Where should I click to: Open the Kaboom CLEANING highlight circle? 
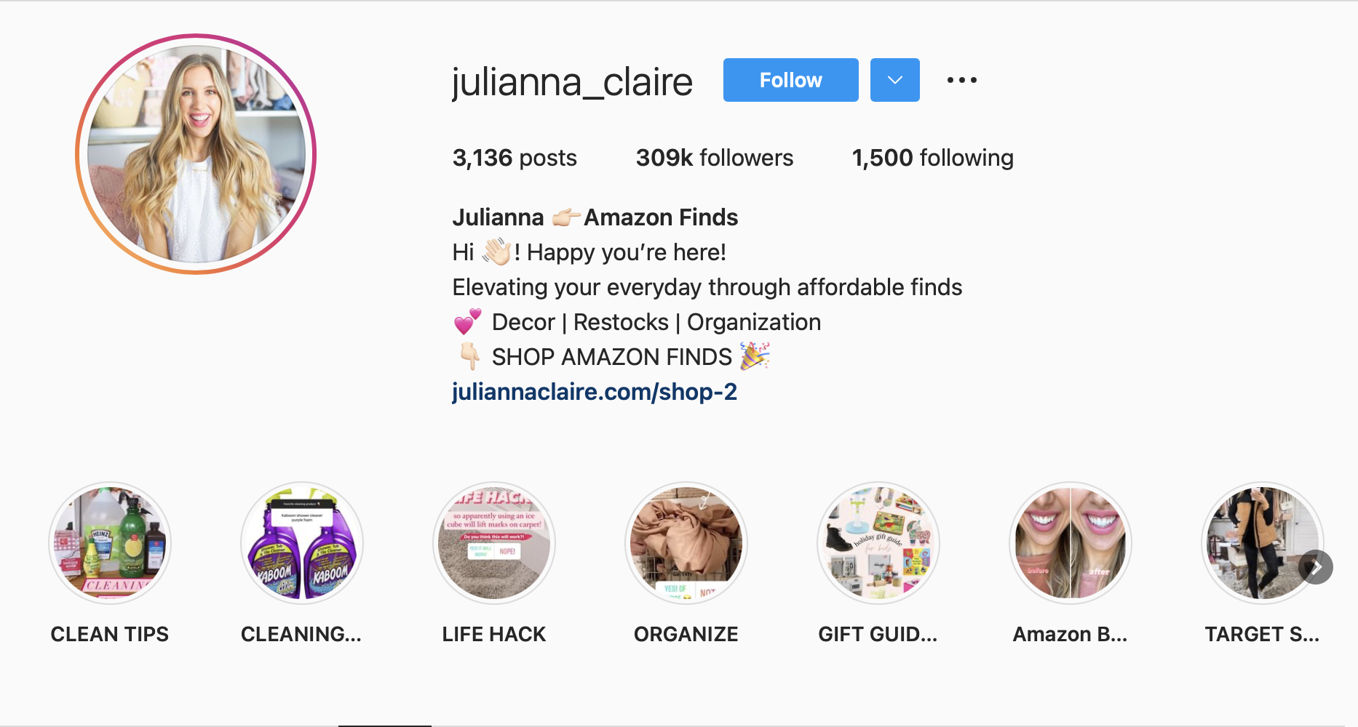(302, 543)
